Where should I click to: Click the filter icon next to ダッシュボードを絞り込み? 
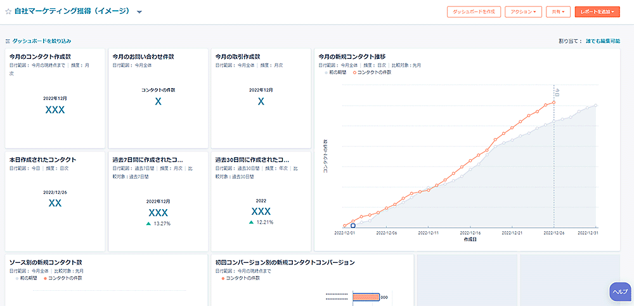(x=8, y=41)
